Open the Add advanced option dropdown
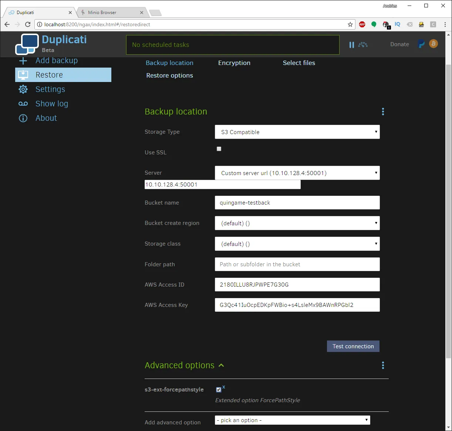 293,420
